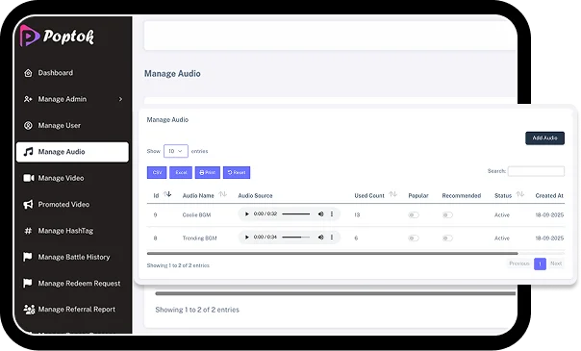581x351 pixels.
Task: Toggle Recommended switch for Coolie BGM
Action: coord(447,215)
